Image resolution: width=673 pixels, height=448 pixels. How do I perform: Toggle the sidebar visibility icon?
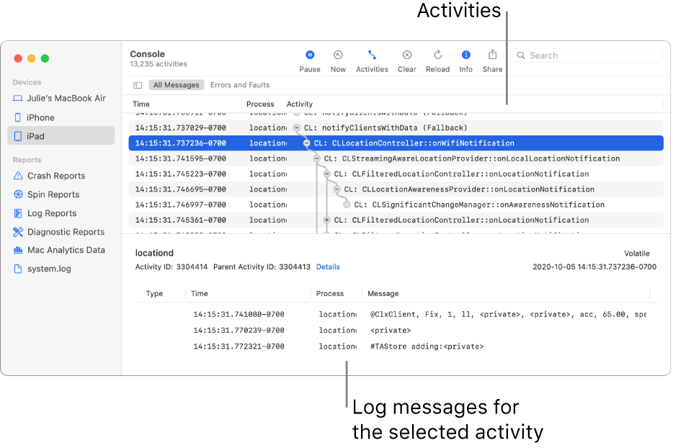[x=138, y=85]
